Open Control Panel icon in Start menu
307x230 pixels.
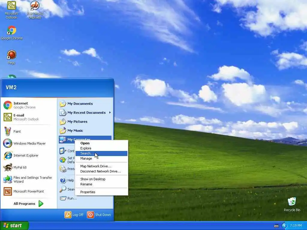point(63,151)
